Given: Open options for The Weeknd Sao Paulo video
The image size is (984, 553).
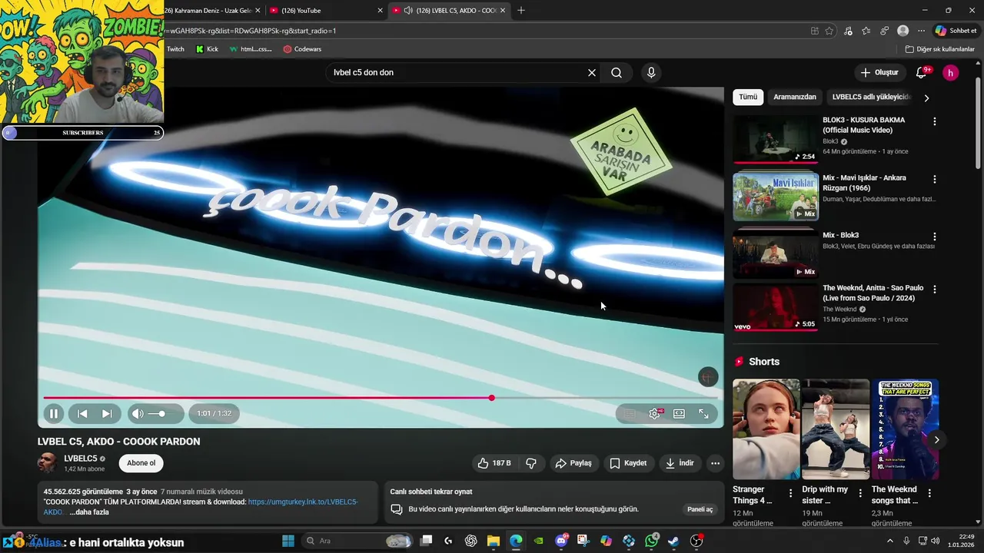Looking at the screenshot, I should [x=935, y=290].
